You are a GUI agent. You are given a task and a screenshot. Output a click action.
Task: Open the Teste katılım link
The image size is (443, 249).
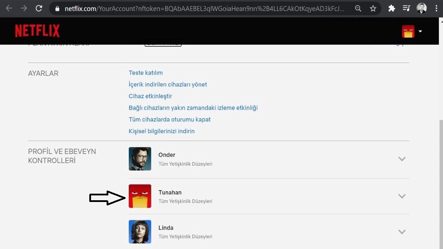point(146,73)
